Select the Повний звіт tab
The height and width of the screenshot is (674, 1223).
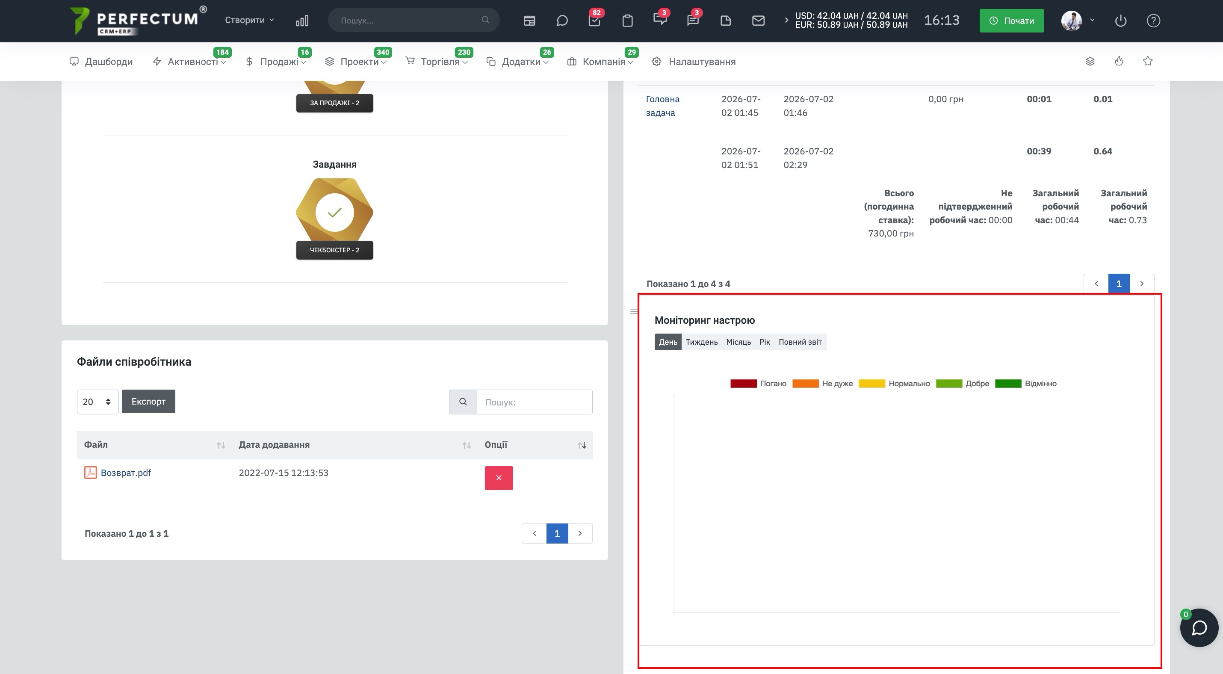pos(800,342)
